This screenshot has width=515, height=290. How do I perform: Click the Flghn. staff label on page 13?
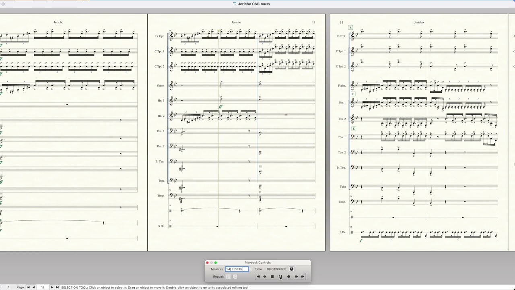pos(160,85)
